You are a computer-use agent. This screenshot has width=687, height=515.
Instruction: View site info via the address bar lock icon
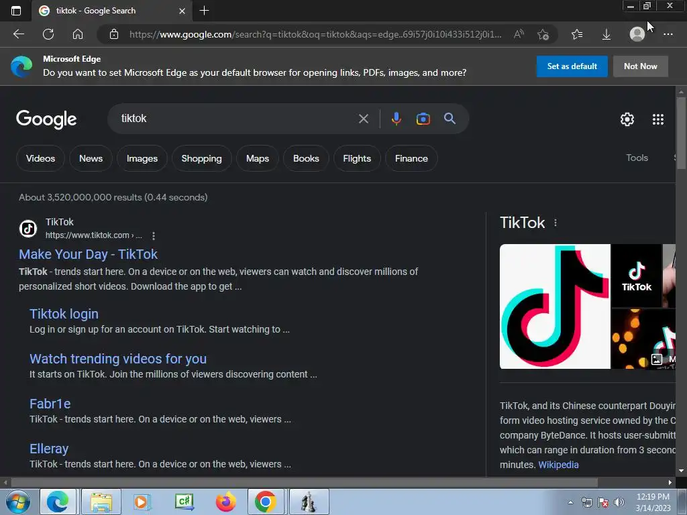tap(114, 34)
